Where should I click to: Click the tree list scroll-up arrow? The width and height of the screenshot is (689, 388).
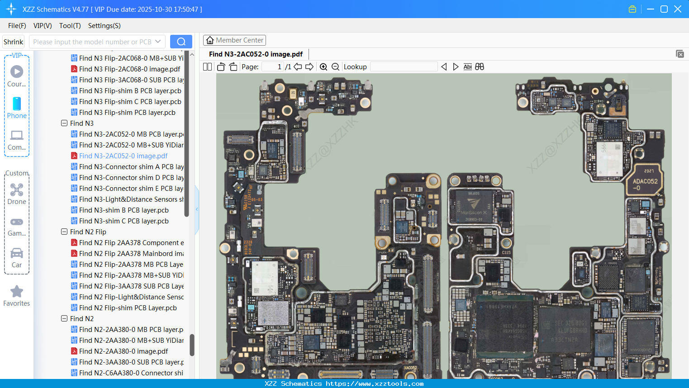(192, 54)
